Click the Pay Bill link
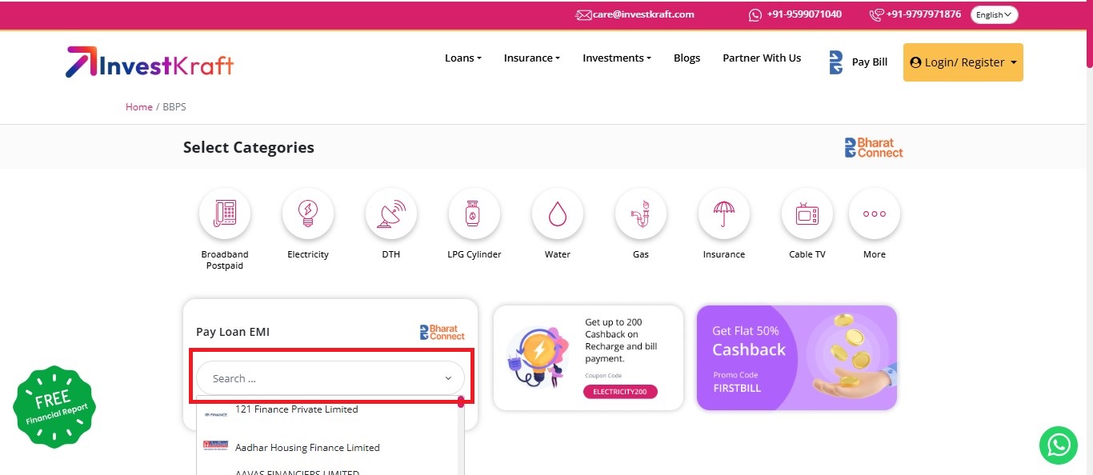Viewport: 1093px width, 475px height. (870, 62)
